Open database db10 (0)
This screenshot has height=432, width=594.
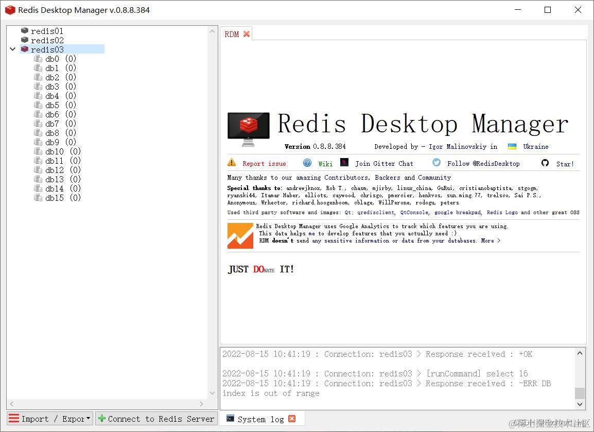pyautogui.click(x=63, y=151)
